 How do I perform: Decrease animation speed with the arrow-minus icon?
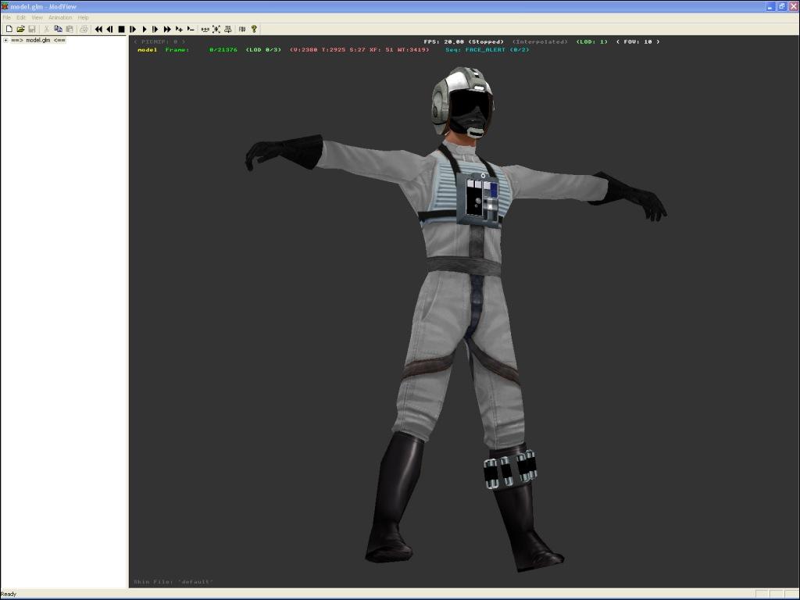coord(191,29)
